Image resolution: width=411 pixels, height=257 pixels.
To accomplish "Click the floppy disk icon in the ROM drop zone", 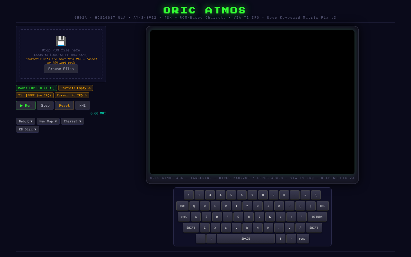I will click(61, 41).
